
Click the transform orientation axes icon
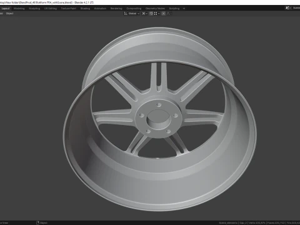point(126,14)
